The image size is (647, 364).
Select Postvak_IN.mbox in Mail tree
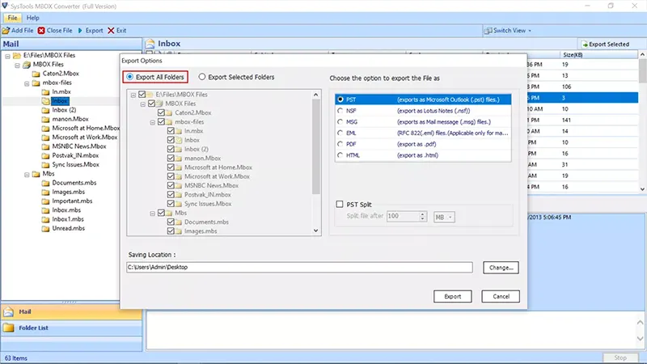point(75,155)
